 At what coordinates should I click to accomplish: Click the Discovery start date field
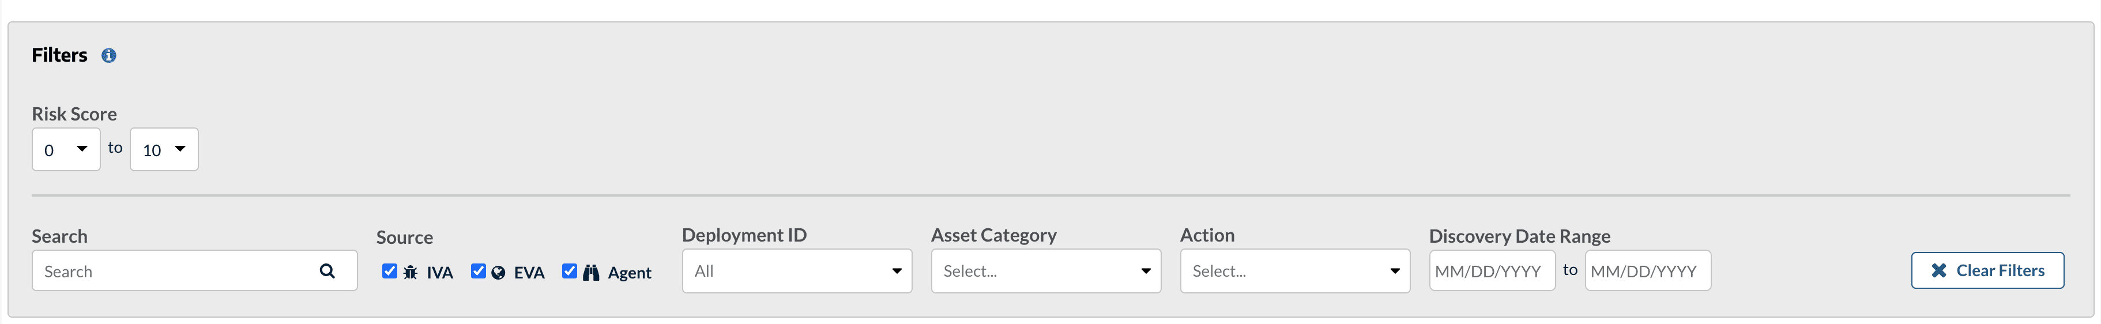[1492, 271]
